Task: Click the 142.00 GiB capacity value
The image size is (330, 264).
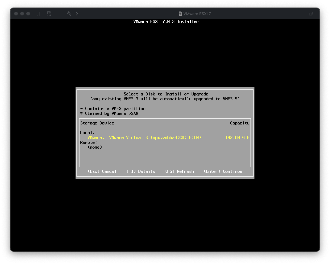Action: pyautogui.click(x=237, y=137)
